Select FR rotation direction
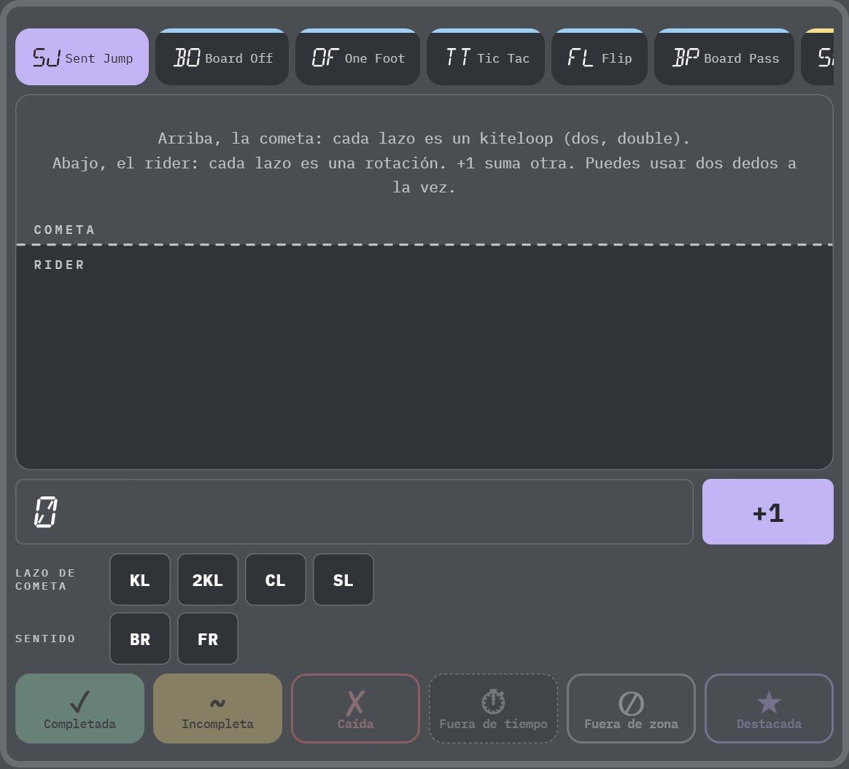Viewport: 849px width, 769px height. (x=208, y=639)
